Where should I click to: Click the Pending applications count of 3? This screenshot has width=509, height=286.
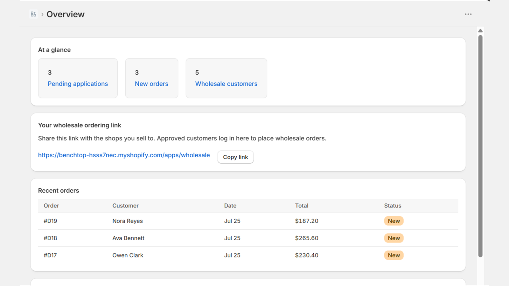[x=50, y=72]
